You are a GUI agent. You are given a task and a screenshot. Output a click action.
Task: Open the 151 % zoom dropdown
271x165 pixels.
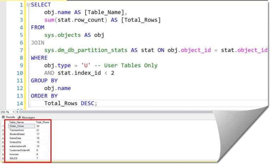pos(13,112)
